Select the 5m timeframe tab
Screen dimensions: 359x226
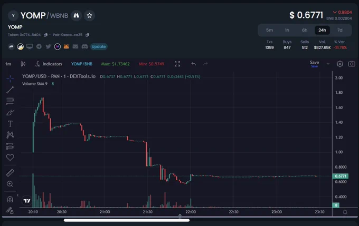pyautogui.click(x=269, y=30)
